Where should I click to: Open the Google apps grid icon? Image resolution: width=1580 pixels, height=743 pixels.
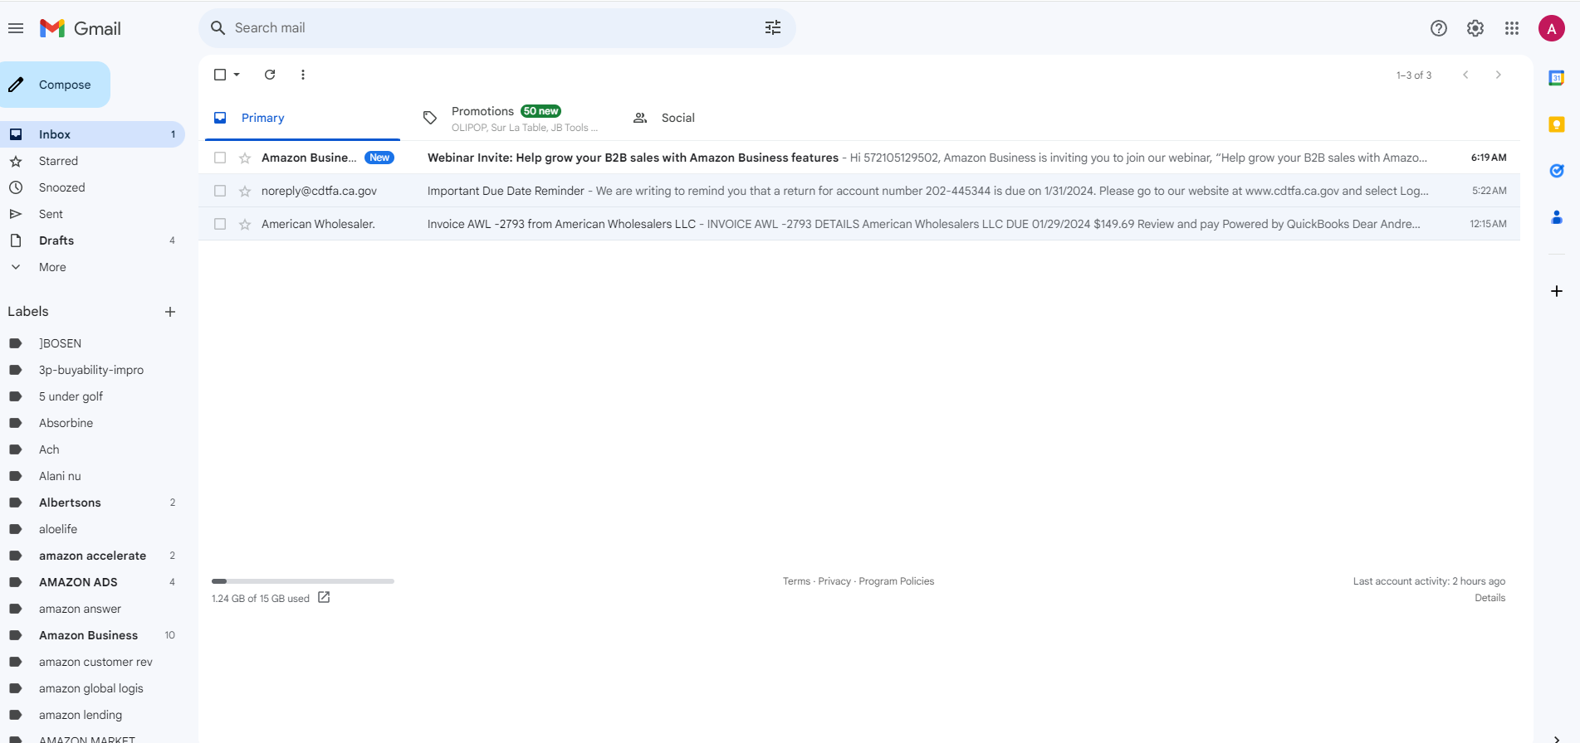click(x=1512, y=28)
